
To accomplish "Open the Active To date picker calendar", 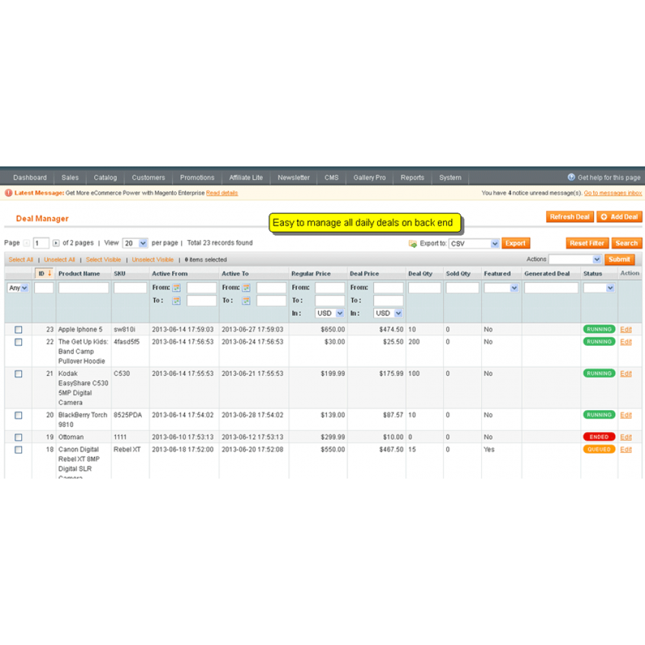I will (x=247, y=286).
